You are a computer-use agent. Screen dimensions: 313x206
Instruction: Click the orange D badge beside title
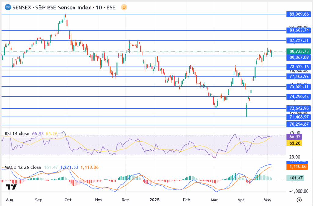click(x=123, y=7)
